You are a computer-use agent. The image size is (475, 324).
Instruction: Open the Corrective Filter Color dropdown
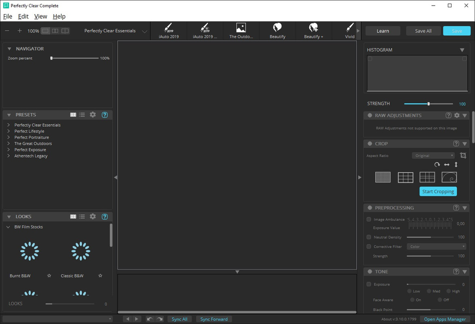click(436, 247)
